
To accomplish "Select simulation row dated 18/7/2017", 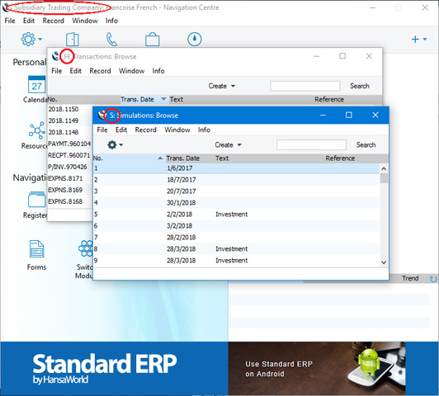I will click(236, 180).
